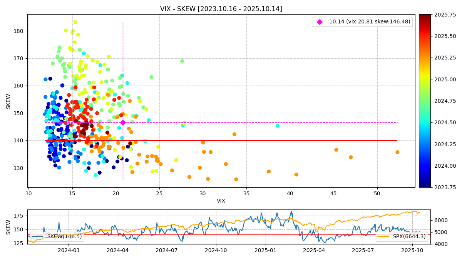Click the lone green point near VIX 27, SKEW 169
The image size is (462, 259).
coord(182,61)
